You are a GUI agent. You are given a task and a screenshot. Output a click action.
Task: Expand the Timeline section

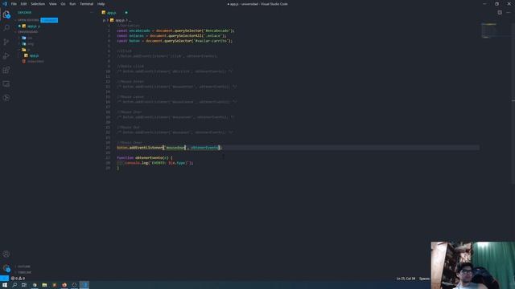click(24, 272)
